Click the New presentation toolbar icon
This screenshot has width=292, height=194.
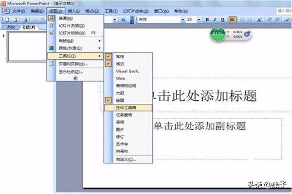coord(7,20)
